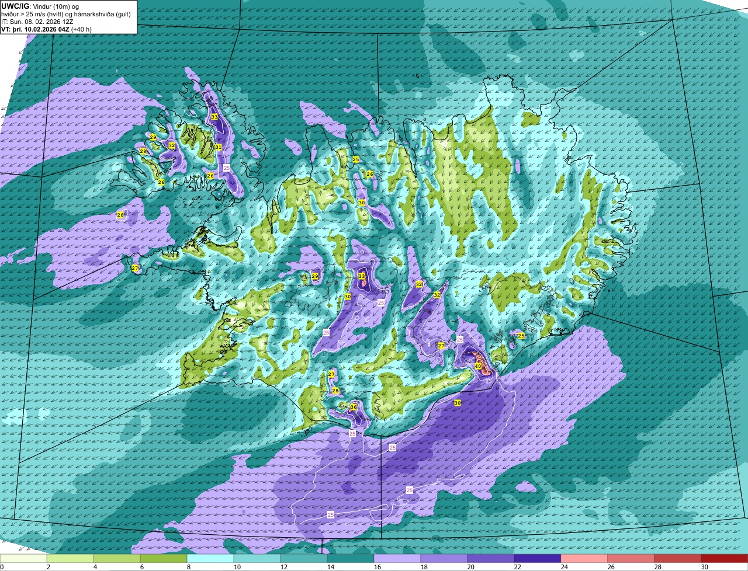Click the yellow 40 peak gust label
This screenshot has width=748, height=571.
(x=477, y=366)
